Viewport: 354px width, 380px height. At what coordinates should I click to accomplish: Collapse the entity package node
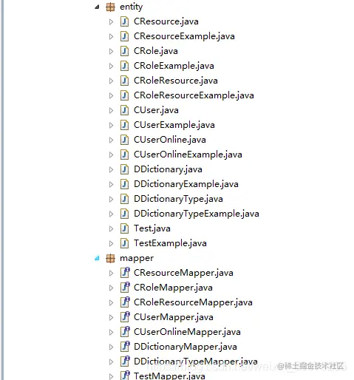tap(97, 7)
